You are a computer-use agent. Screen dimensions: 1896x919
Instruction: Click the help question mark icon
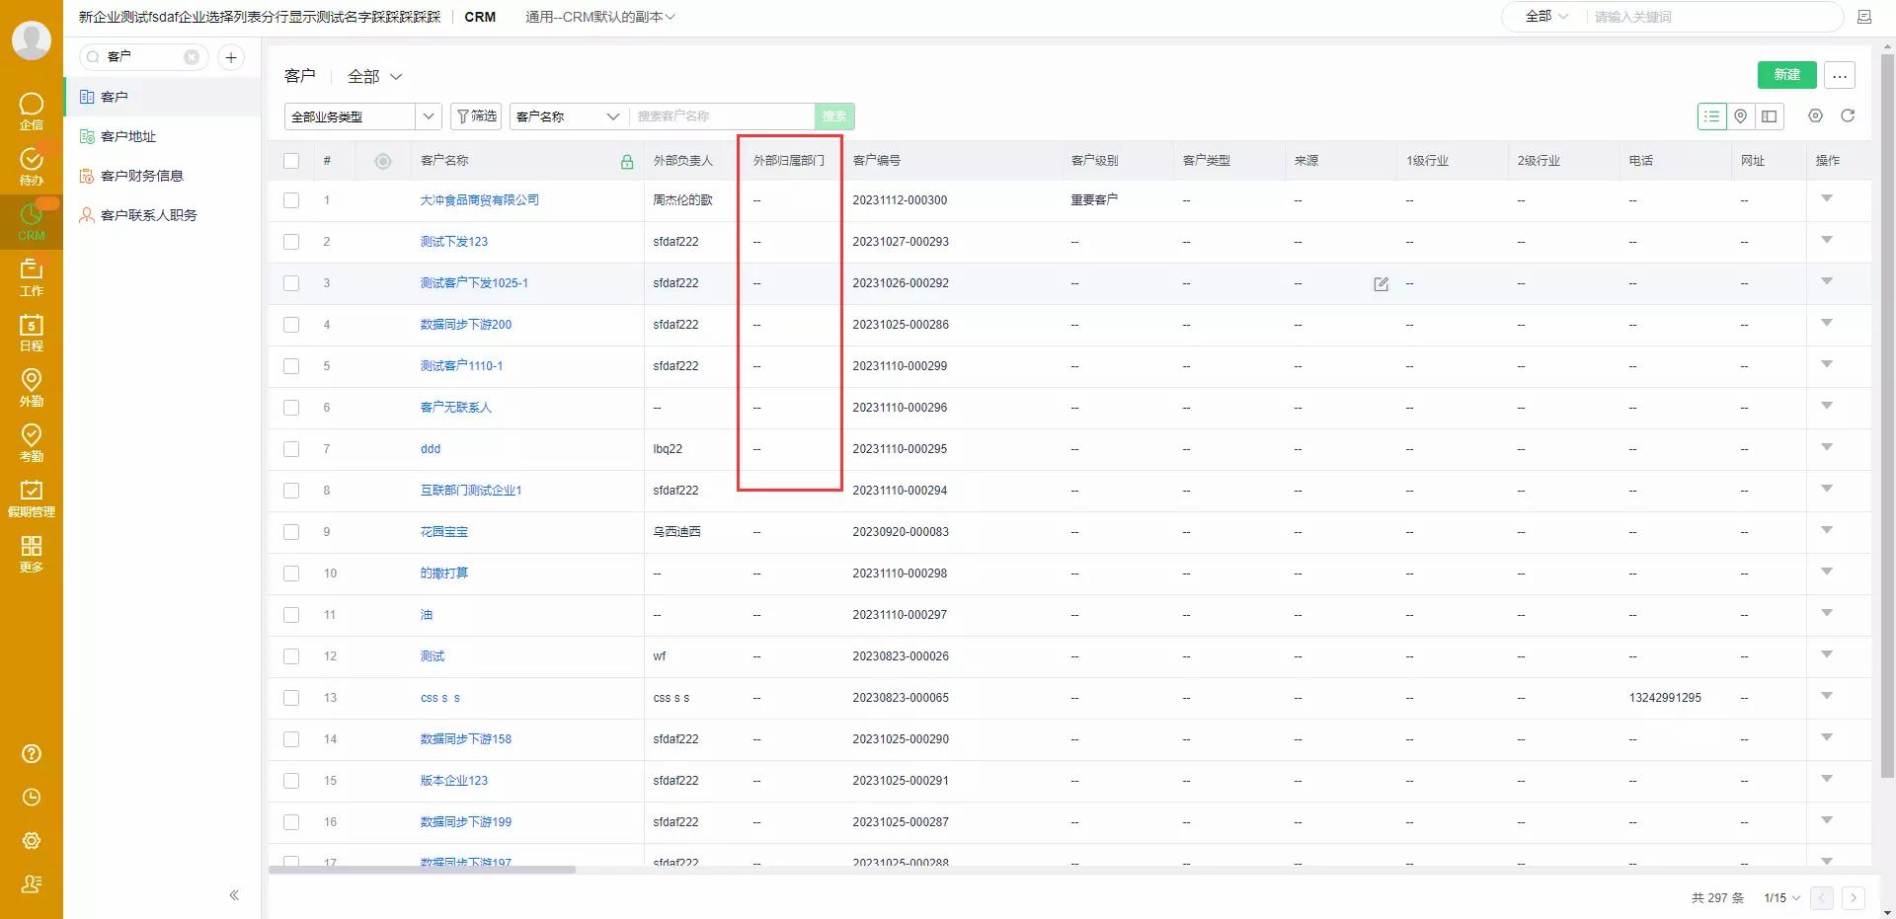(x=32, y=754)
